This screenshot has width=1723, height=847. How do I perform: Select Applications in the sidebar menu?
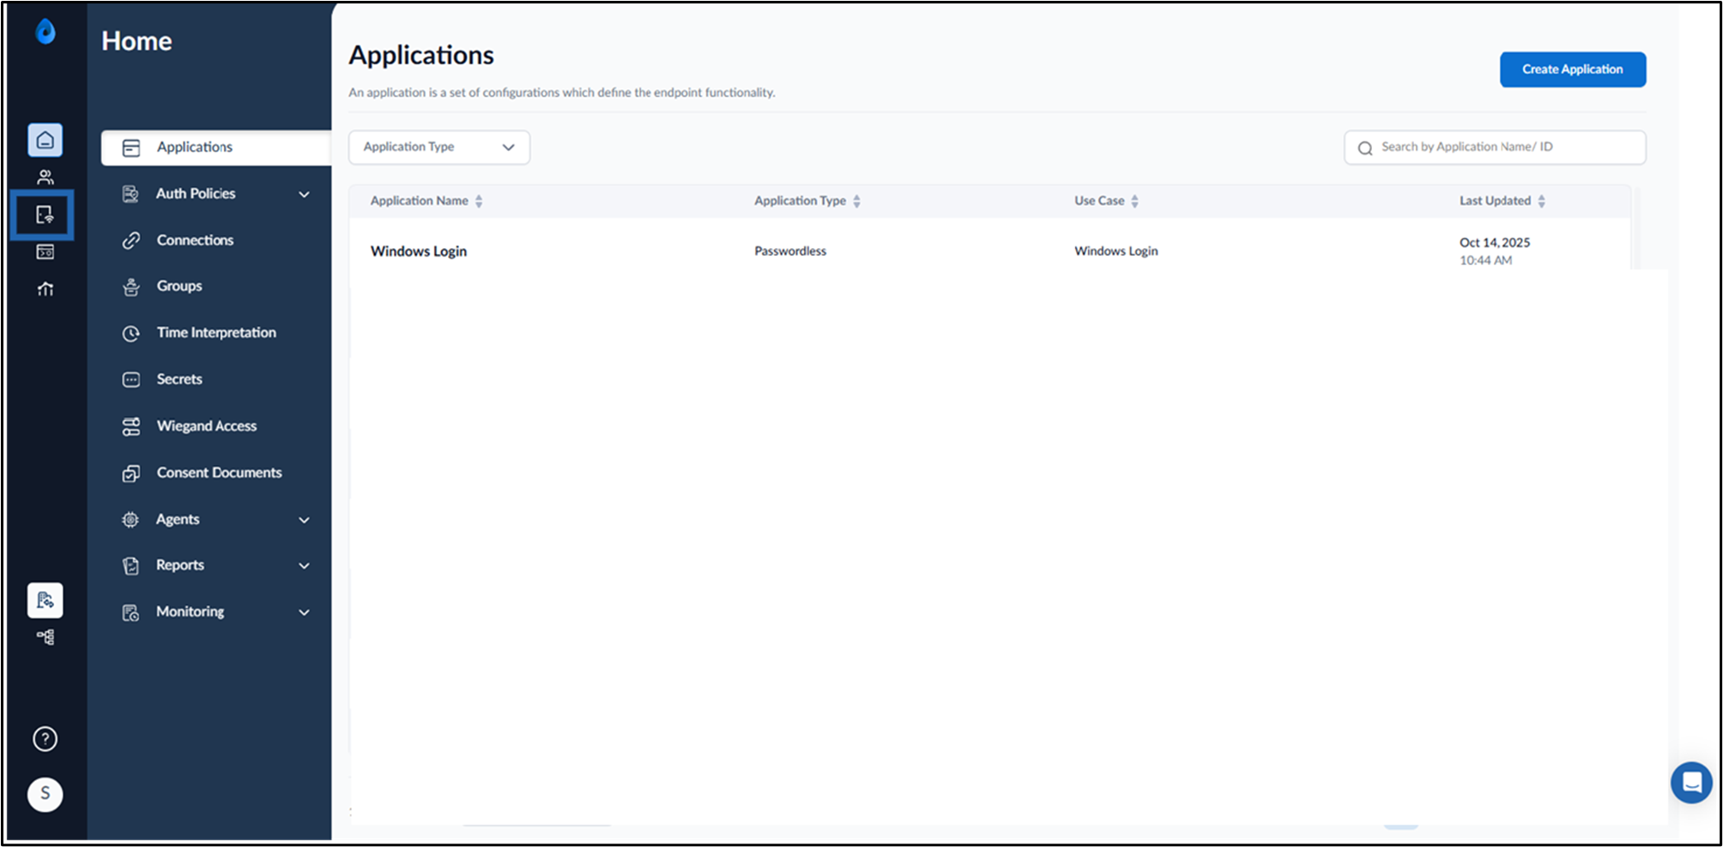[216, 148]
